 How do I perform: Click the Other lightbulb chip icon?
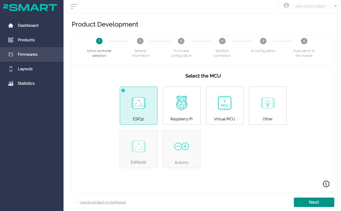click(x=268, y=103)
